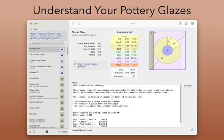Select the Sherril Clear list item

(x=47, y=49)
